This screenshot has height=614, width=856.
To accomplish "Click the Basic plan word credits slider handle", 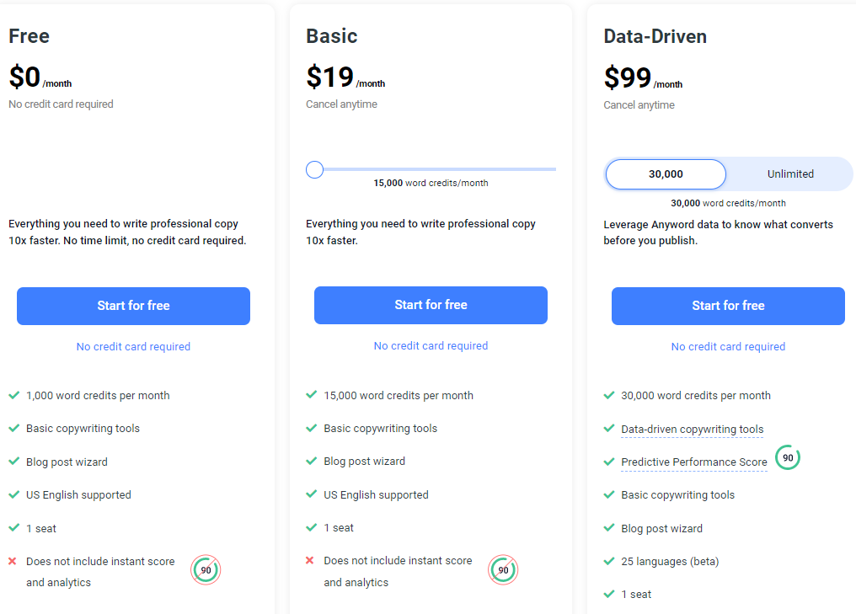I will tap(314, 170).
